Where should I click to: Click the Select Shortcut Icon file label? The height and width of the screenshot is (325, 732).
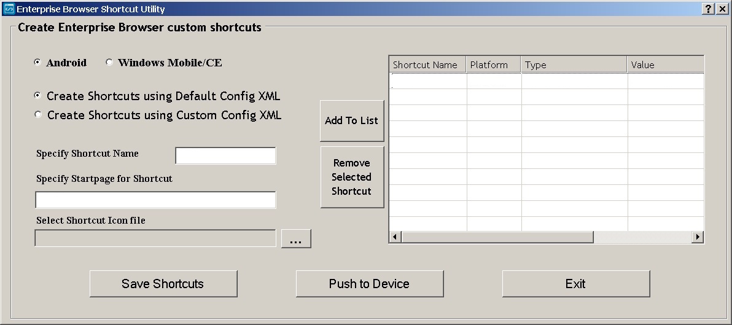(x=90, y=221)
